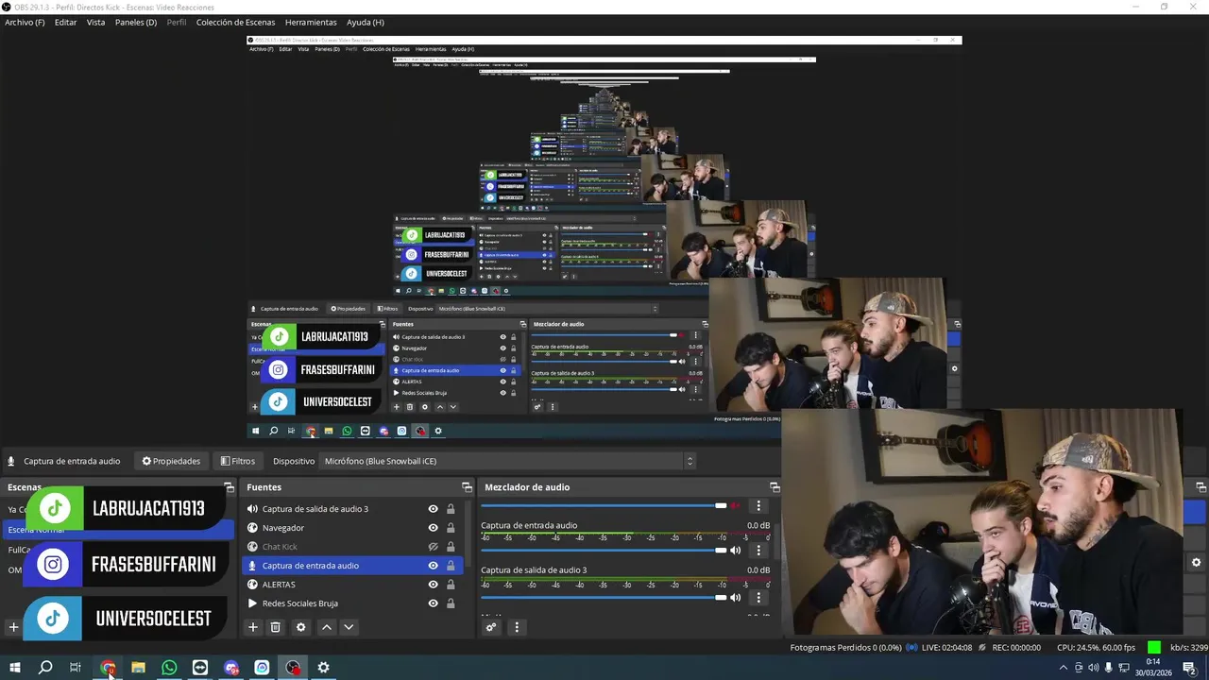Unmute the top mixer channel's red speaker
This screenshot has width=1209, height=680.
tap(735, 505)
